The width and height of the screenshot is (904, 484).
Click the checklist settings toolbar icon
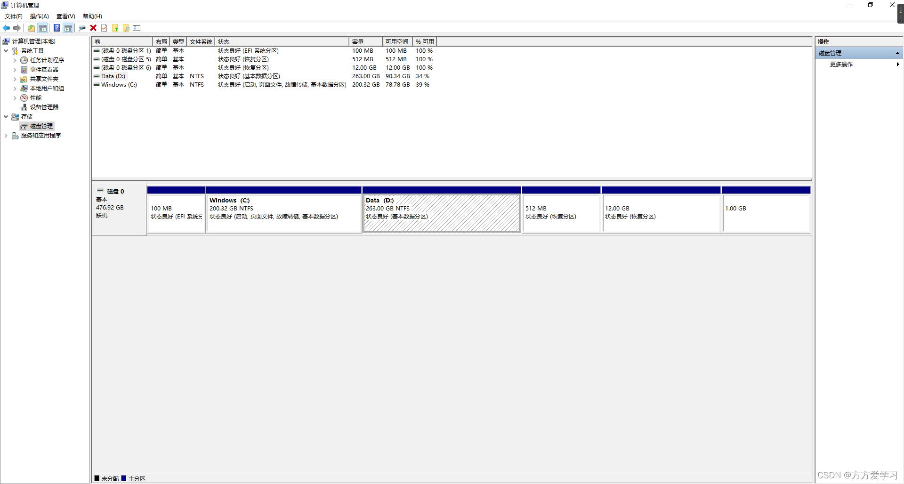click(137, 28)
